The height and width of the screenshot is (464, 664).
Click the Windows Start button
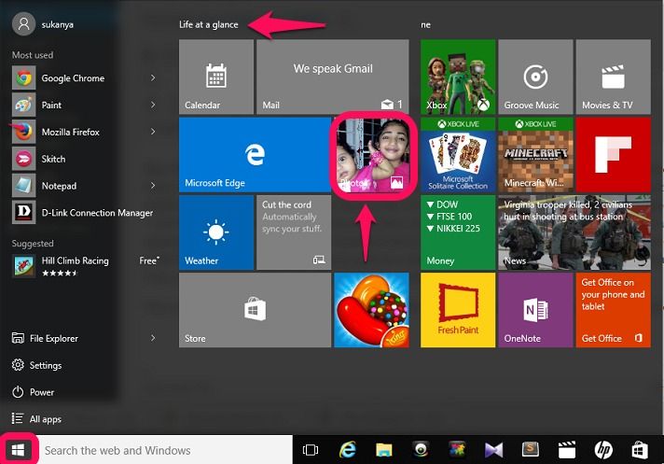(x=18, y=450)
